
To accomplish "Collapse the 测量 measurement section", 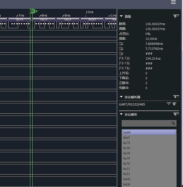I will point(121,16).
